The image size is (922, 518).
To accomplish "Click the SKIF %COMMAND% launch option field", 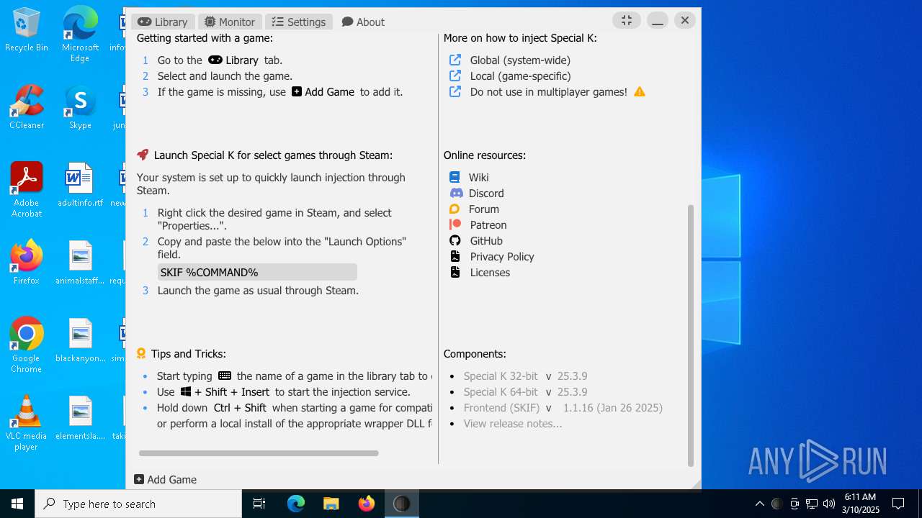I will click(x=257, y=272).
